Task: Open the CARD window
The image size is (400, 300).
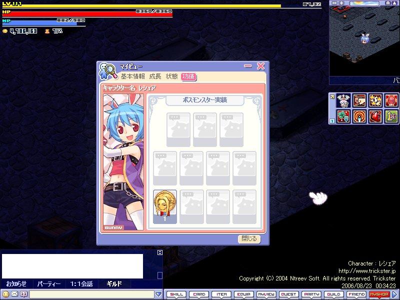Action: click(199, 294)
